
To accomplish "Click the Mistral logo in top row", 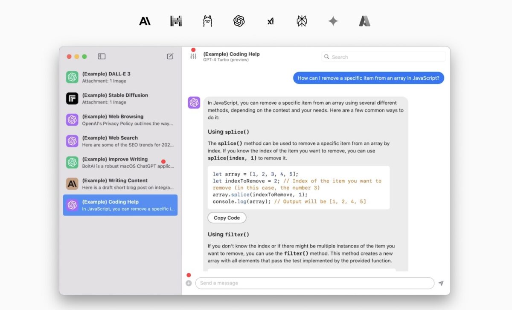I will point(176,21).
